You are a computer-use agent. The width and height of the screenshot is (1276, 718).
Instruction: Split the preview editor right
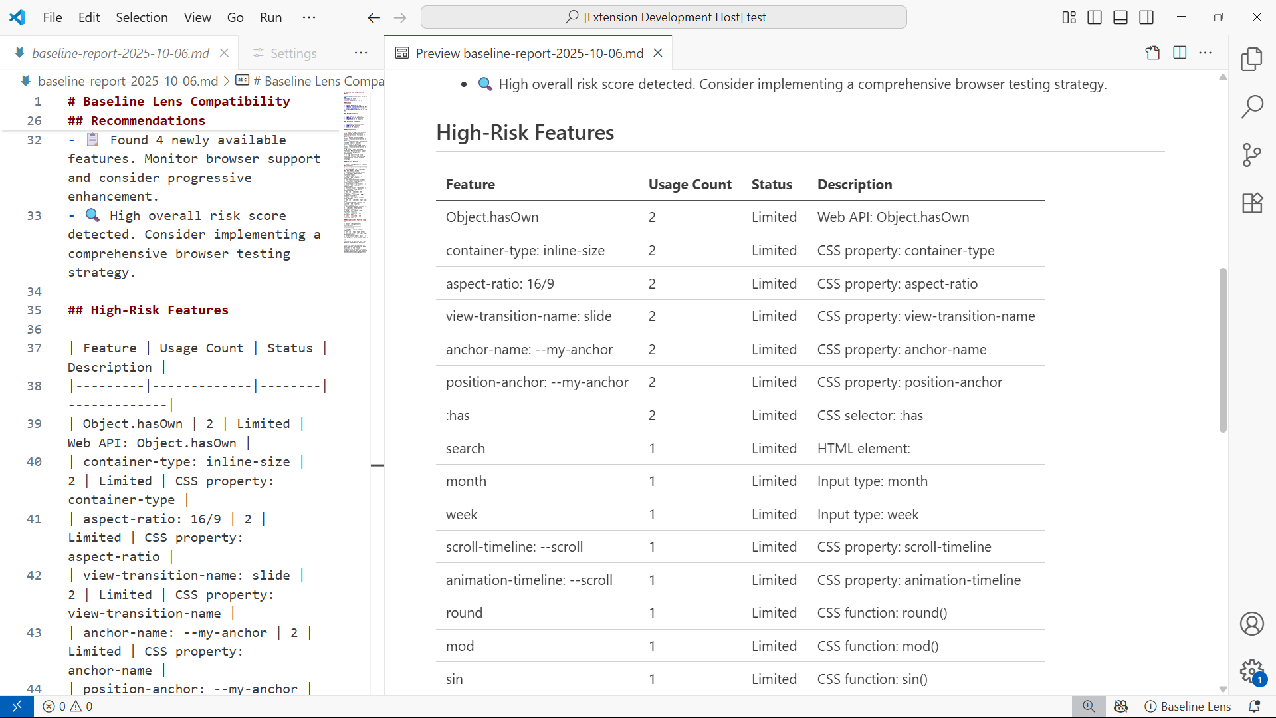[x=1180, y=53]
